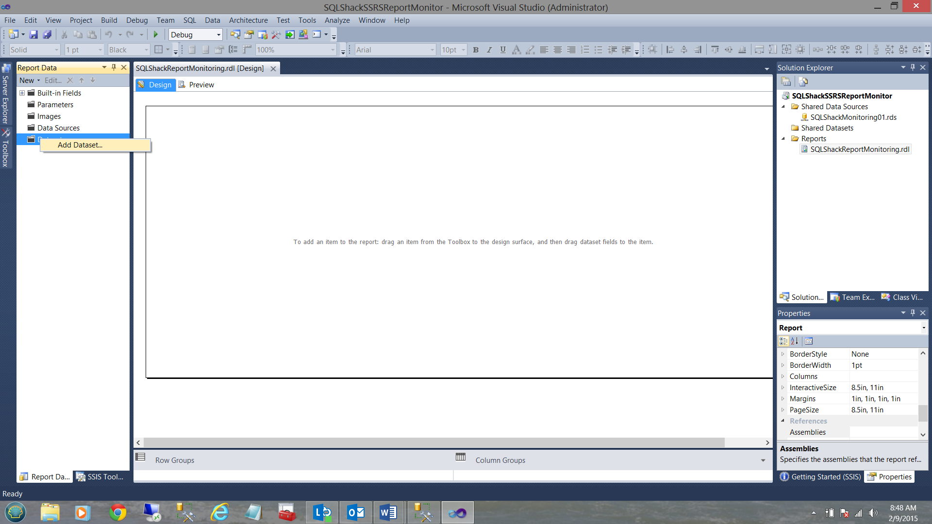Toggle Categorized view in Properties panel
This screenshot has height=524, width=932.
pos(783,341)
